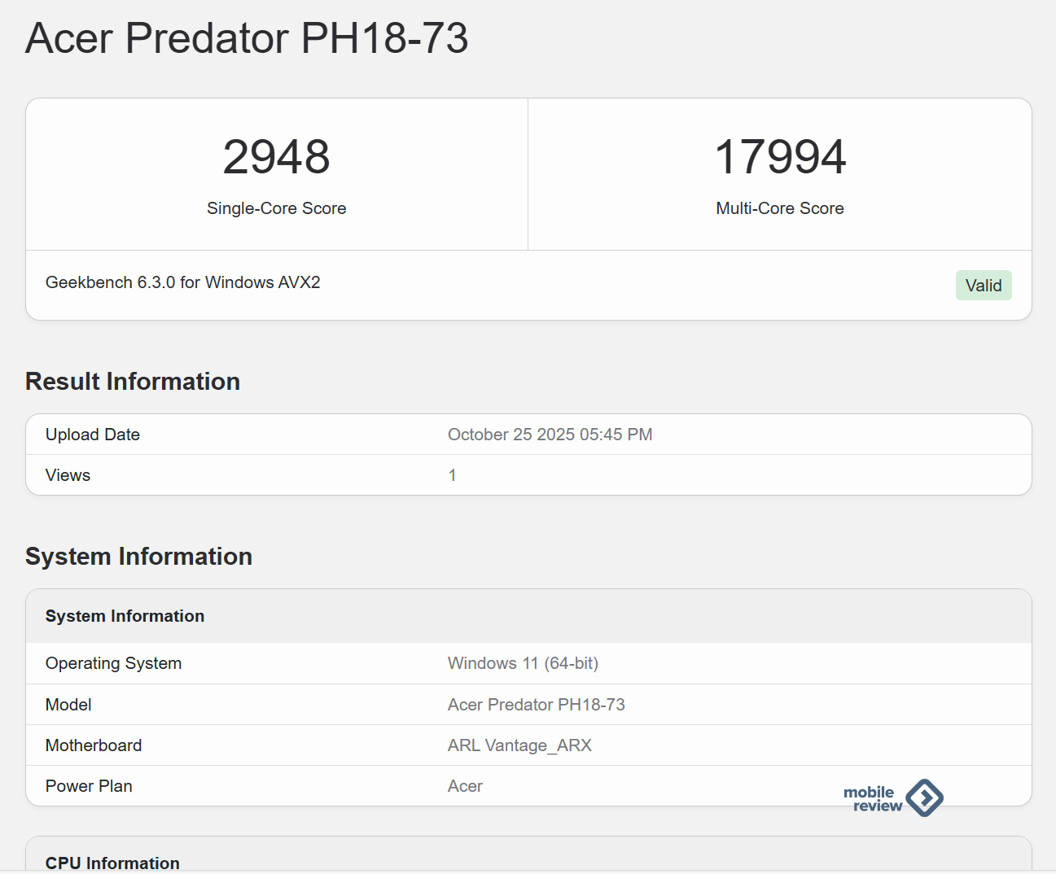Click the upload date value October 25 2025

pos(550,435)
